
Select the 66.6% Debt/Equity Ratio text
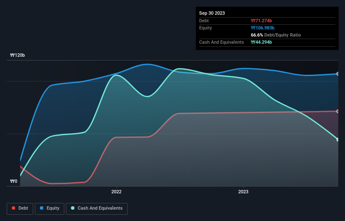click(x=276, y=35)
